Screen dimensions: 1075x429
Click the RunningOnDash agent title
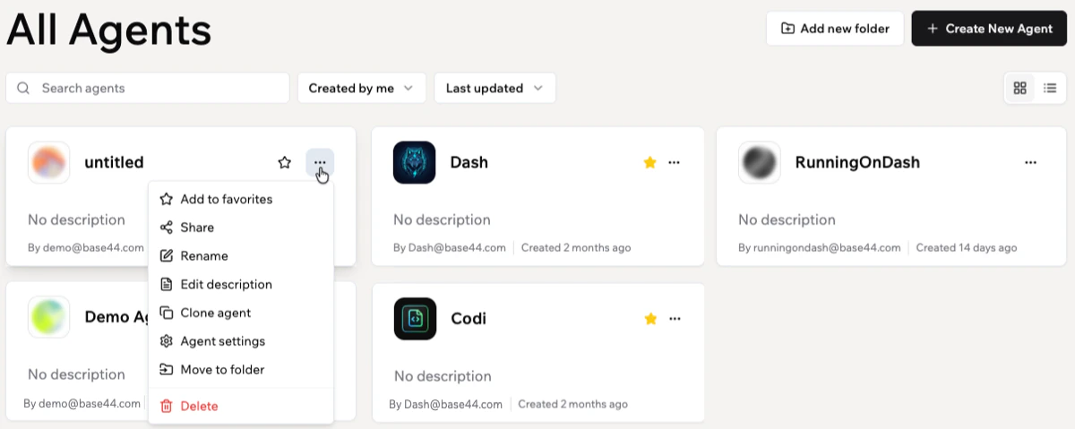(x=857, y=162)
